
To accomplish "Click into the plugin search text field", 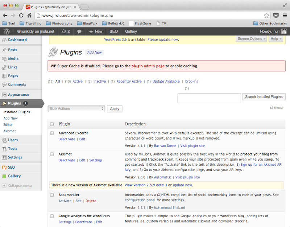I will (x=209, y=98).
